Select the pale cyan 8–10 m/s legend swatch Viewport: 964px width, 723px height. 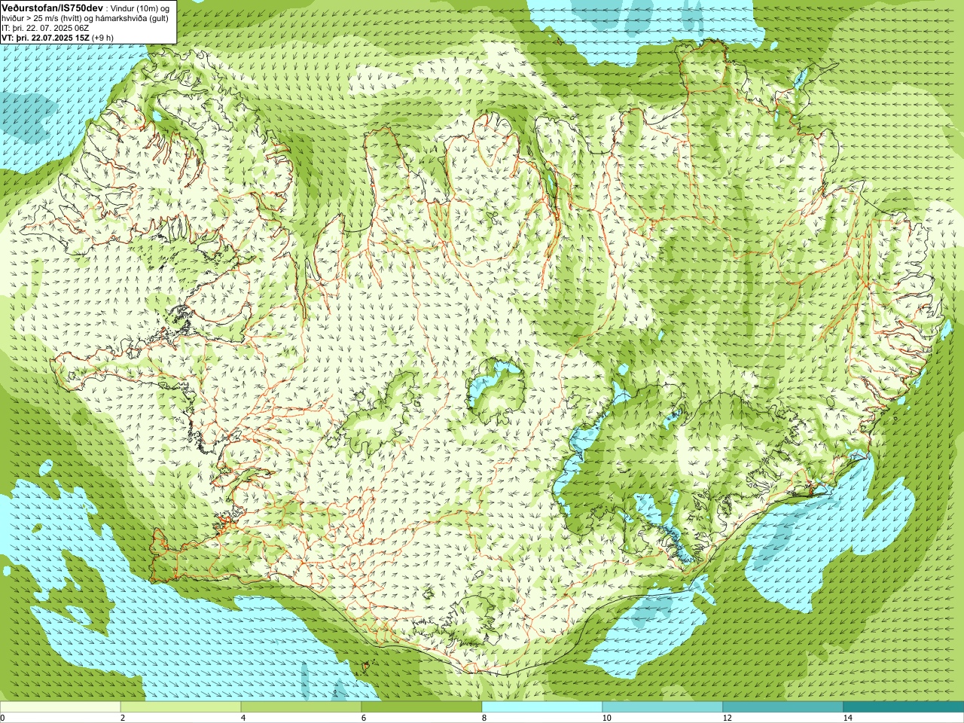[542, 708]
